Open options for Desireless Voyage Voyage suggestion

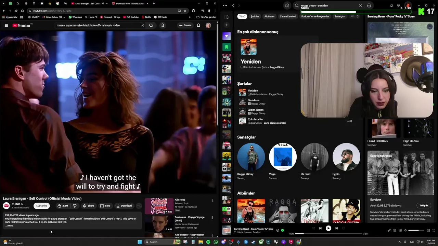pyautogui.click(x=212, y=218)
